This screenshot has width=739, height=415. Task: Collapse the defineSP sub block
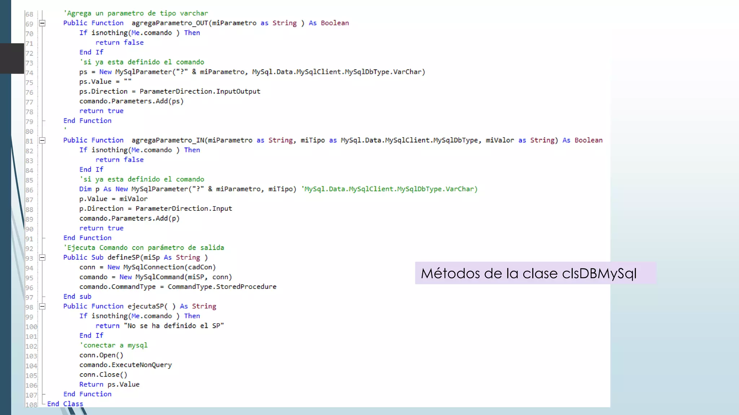pos(42,258)
